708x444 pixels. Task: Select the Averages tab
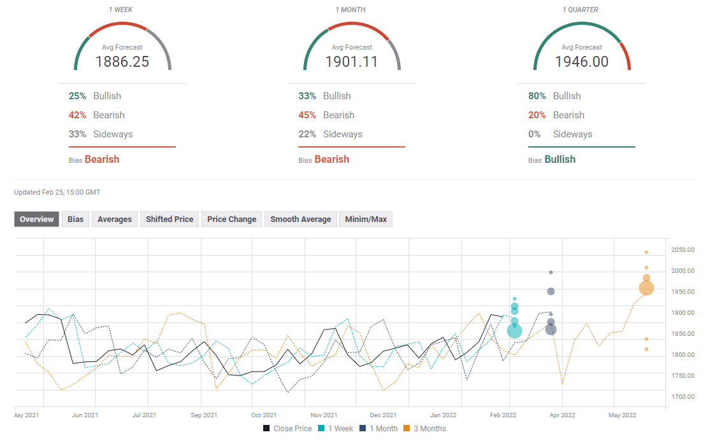(x=115, y=219)
